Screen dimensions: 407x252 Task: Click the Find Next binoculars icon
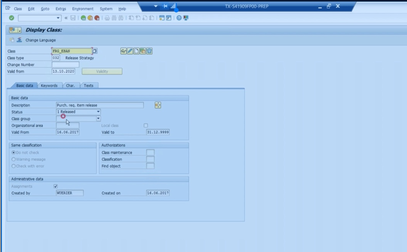(121, 18)
